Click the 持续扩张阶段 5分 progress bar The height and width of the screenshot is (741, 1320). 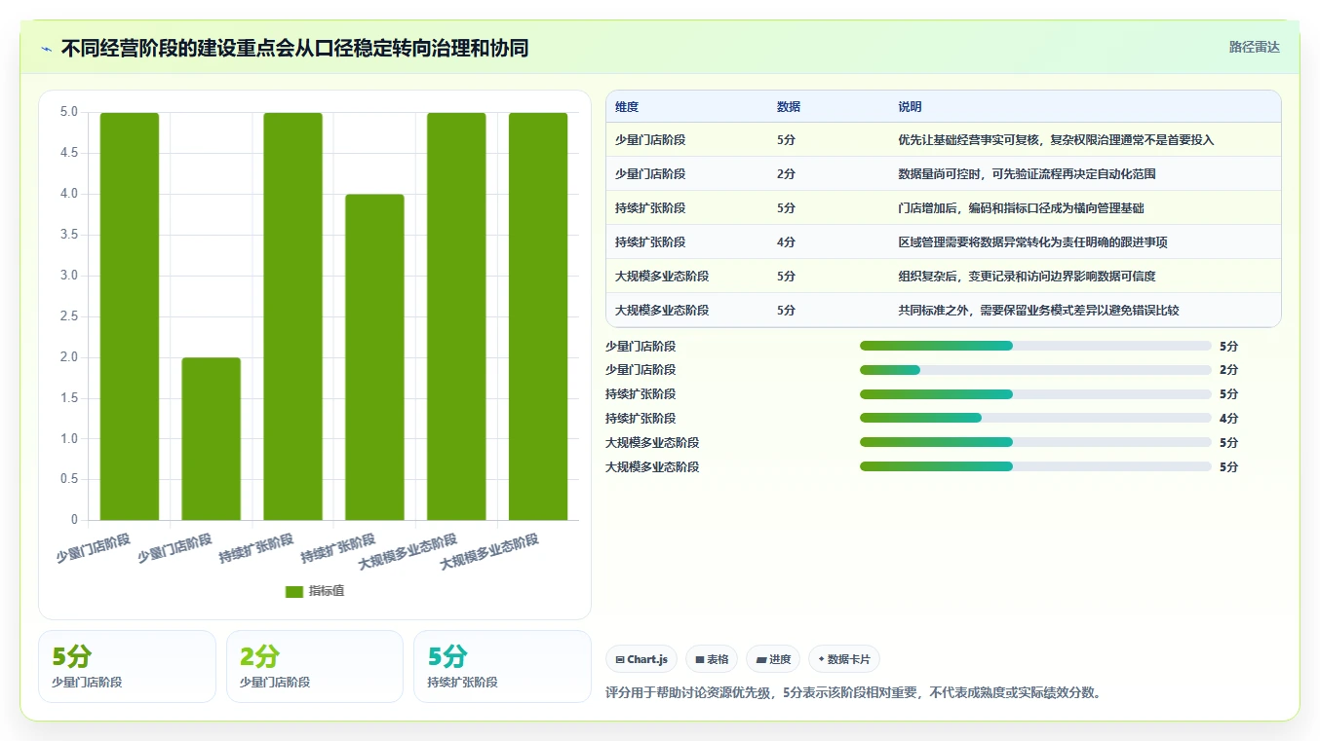click(x=1035, y=394)
